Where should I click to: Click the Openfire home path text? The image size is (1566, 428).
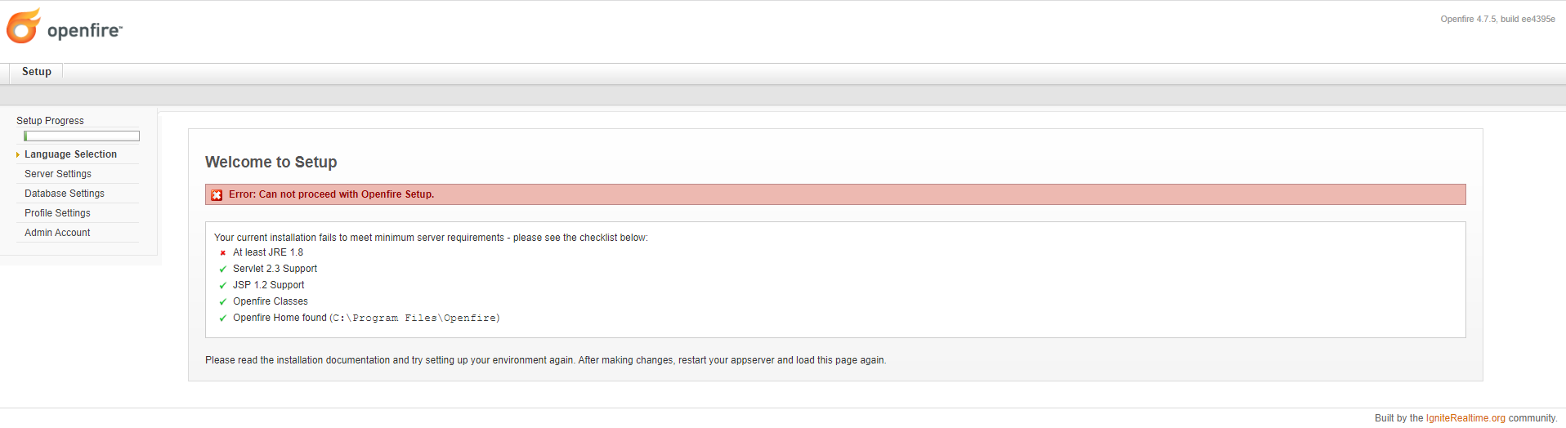(x=415, y=319)
